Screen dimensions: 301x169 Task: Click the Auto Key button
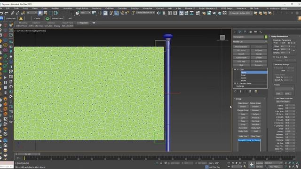pyautogui.click(x=260, y=163)
